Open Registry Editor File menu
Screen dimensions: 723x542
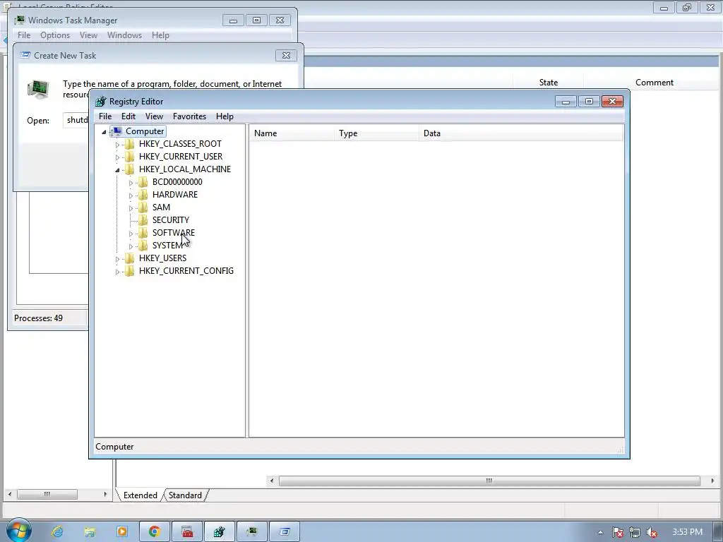pos(105,116)
